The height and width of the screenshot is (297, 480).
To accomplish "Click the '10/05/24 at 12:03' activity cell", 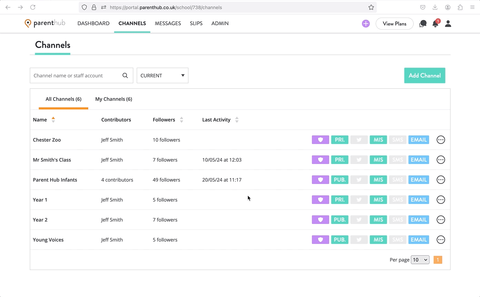I will pyautogui.click(x=222, y=160).
